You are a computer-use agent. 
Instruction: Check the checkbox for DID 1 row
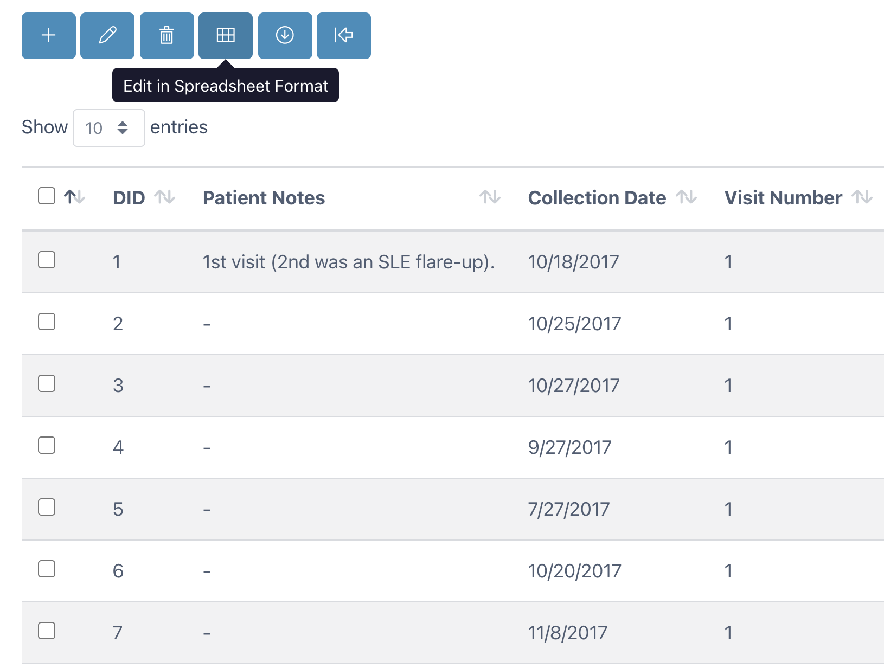pos(47,260)
